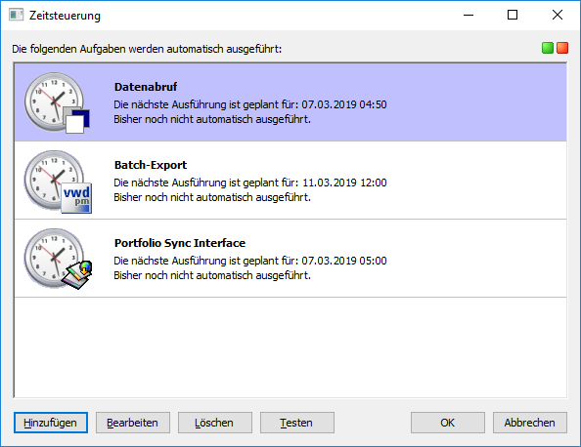Select the Datenabruf task title
Image resolution: width=581 pixels, height=447 pixels.
click(x=146, y=87)
